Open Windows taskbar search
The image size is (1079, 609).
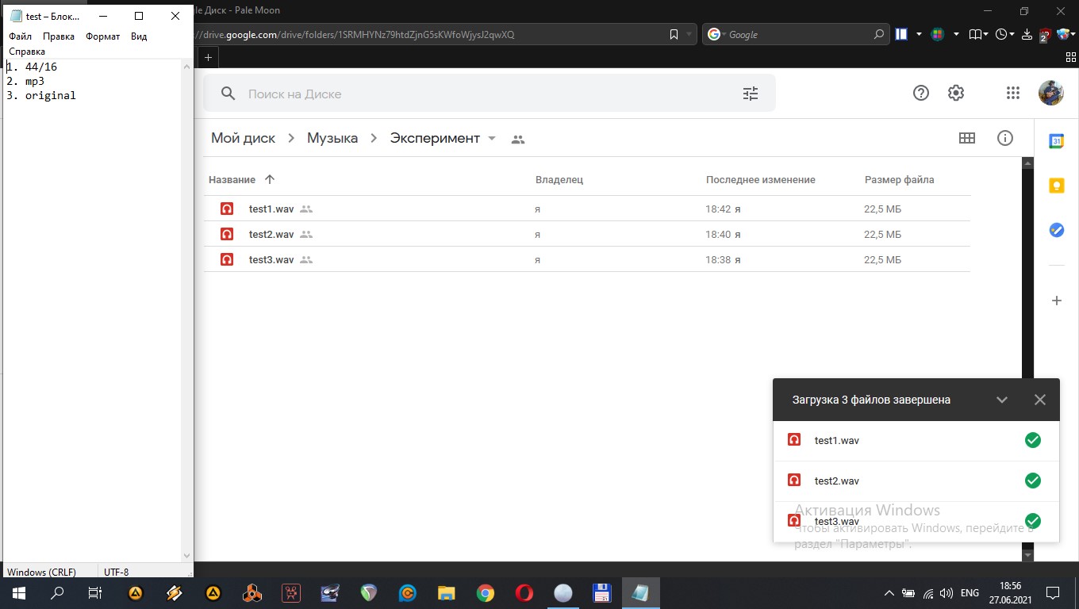pos(57,592)
